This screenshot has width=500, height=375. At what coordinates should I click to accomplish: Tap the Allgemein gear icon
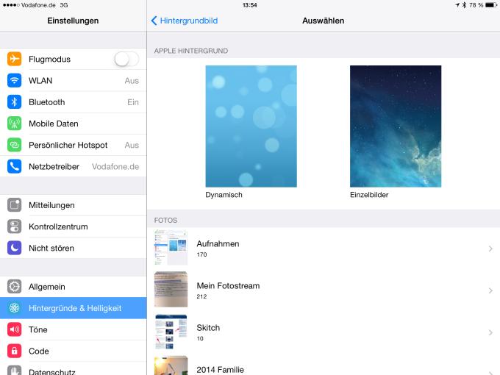pyautogui.click(x=15, y=286)
